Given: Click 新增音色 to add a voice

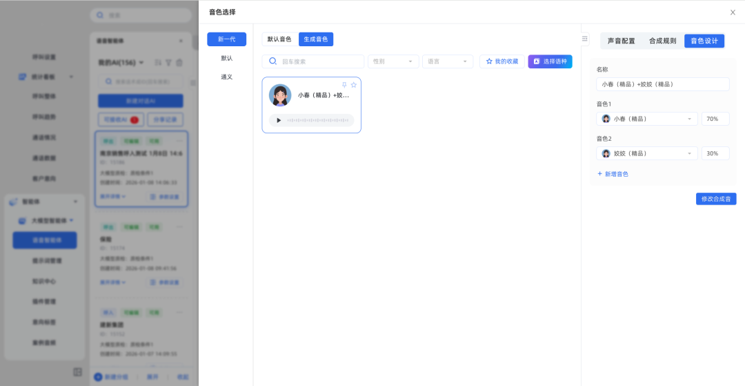Looking at the screenshot, I should coord(613,174).
